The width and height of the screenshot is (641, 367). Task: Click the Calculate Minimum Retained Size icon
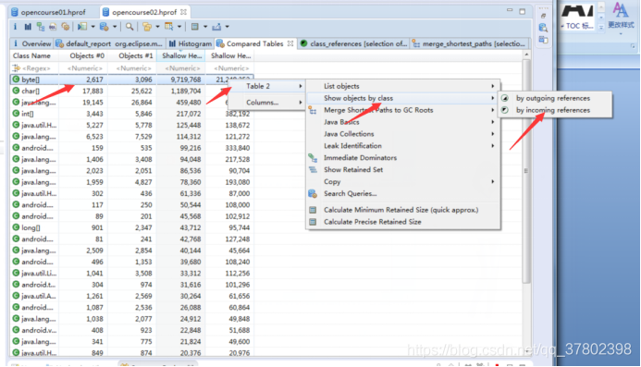pyautogui.click(x=313, y=210)
